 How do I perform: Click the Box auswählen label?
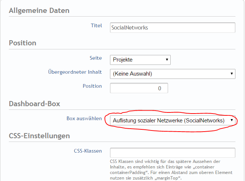point(84,118)
